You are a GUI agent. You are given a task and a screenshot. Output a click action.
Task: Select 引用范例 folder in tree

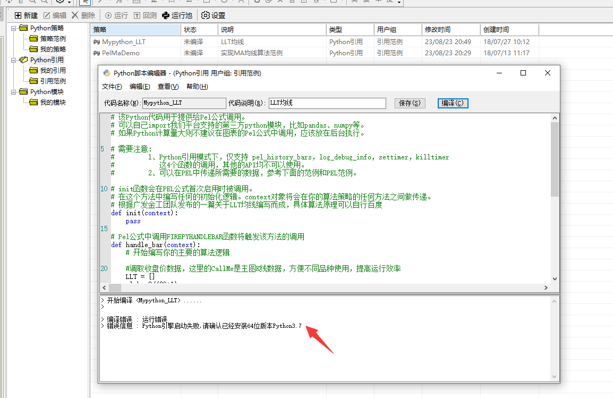53,81
